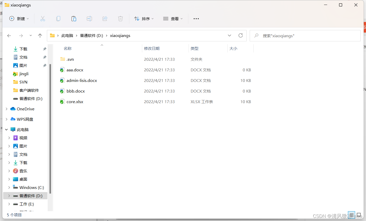
Task: Click the search magnifier icon
Action: 256,35
